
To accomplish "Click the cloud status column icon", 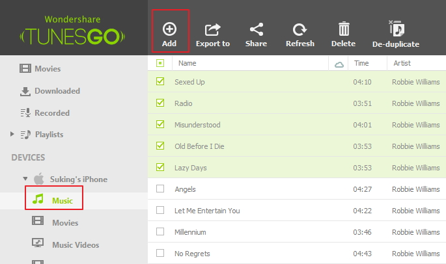I will tap(339, 64).
